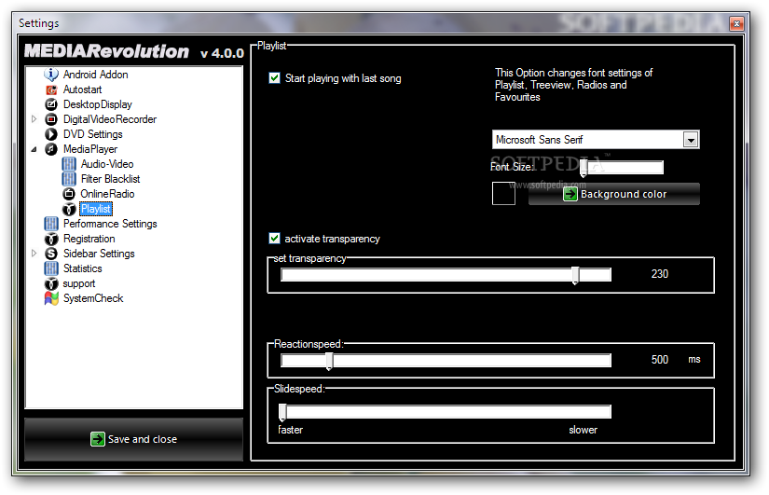
Task: Open Registration settings page
Action: coord(89,239)
